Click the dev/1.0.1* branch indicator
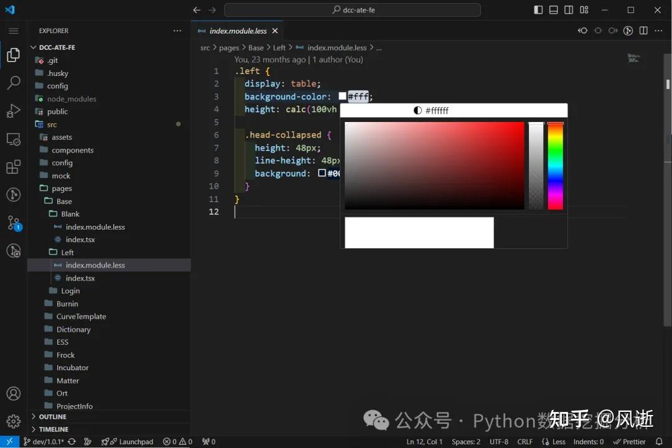The image size is (672, 448). pos(44,442)
